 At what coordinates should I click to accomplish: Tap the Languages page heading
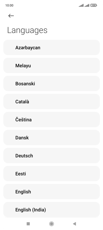27,30
